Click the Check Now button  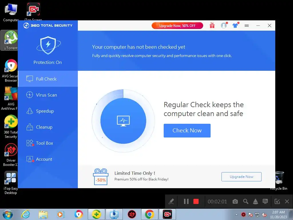187,131
